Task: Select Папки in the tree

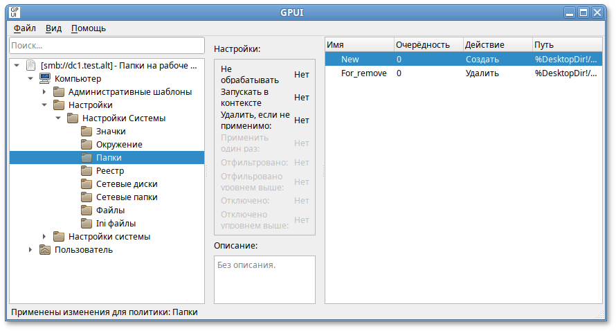Action: point(109,158)
